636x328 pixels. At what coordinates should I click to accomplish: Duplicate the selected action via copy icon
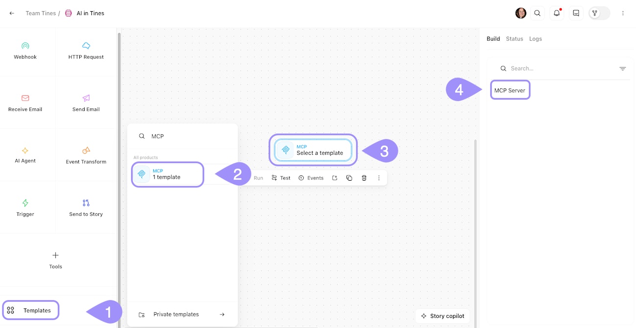(x=349, y=178)
